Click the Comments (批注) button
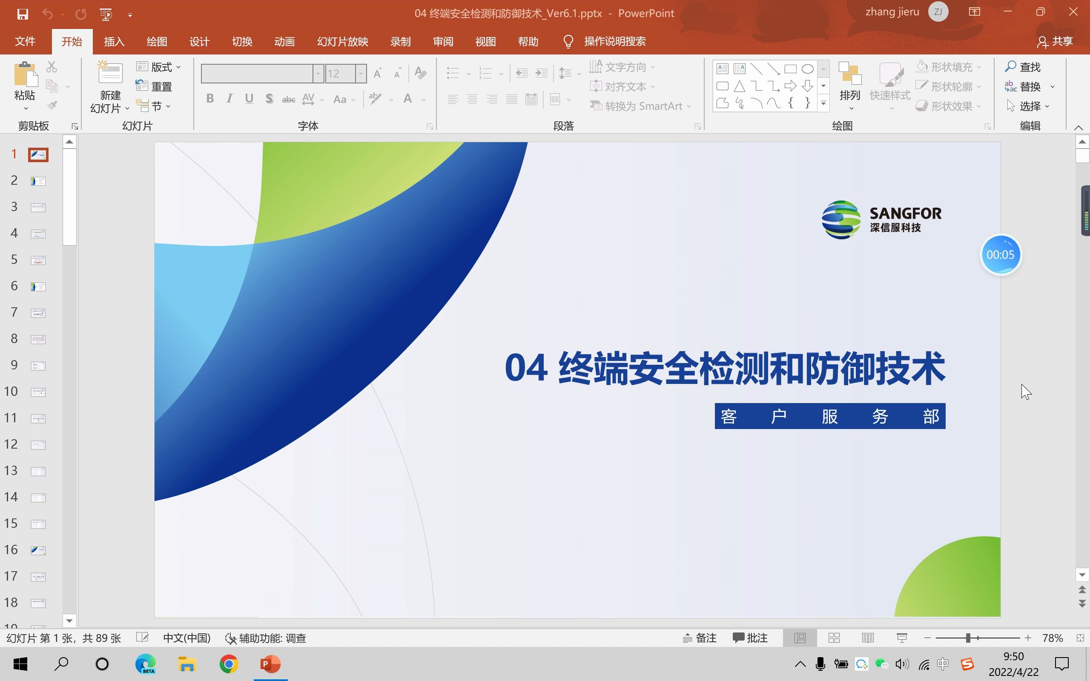The height and width of the screenshot is (681, 1090). [750, 638]
